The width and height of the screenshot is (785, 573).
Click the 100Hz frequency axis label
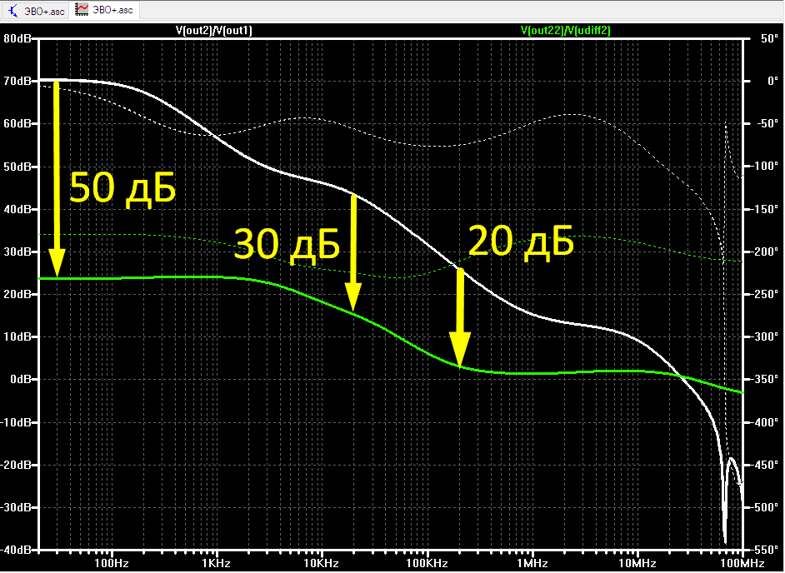click(x=112, y=564)
